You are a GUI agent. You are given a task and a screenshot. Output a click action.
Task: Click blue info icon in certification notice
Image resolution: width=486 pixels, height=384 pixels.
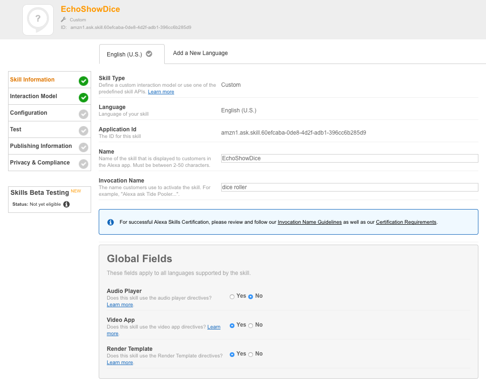tap(111, 222)
